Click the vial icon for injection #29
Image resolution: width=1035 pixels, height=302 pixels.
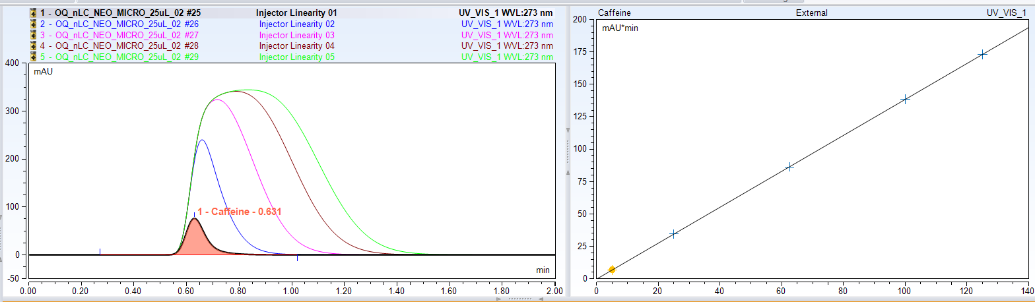tap(33, 57)
